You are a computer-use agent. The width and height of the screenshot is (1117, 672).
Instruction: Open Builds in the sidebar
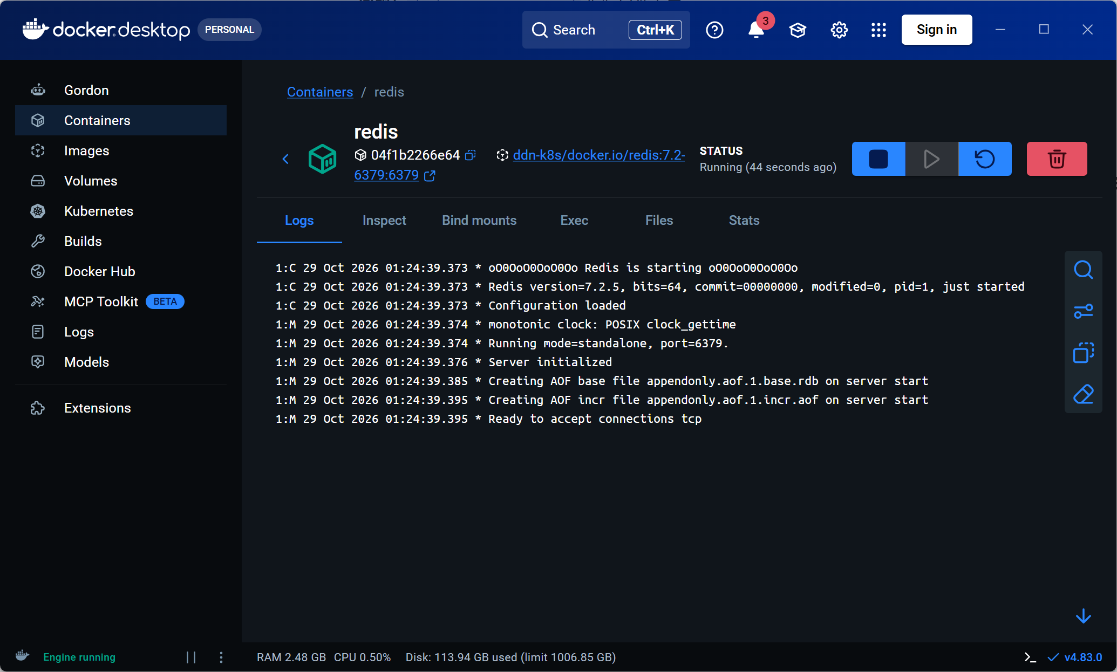point(121,241)
